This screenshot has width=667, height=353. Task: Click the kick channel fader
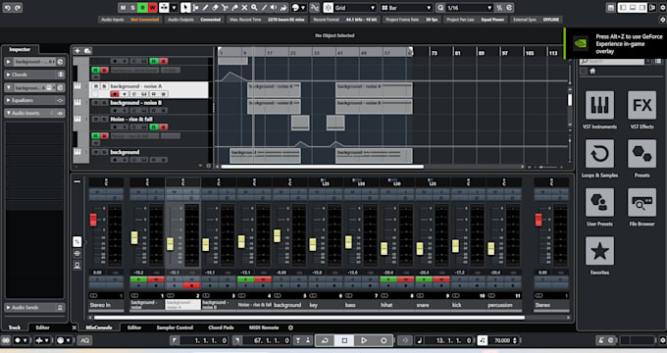pos(455,245)
